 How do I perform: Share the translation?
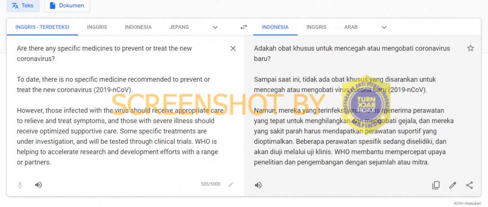click(470, 185)
